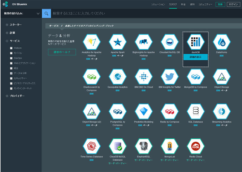Collapse the 検索の絞り込み chevron
Screen dimensions: 242x172
coord(38,13)
